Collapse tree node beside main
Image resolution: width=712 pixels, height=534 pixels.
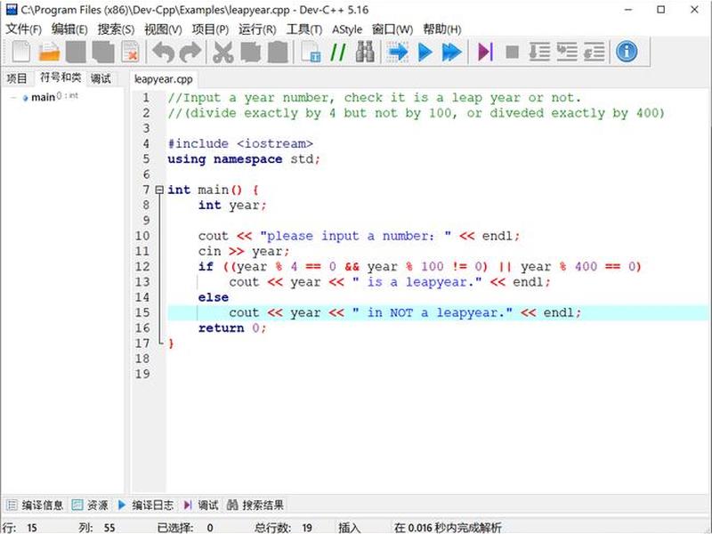(13, 97)
